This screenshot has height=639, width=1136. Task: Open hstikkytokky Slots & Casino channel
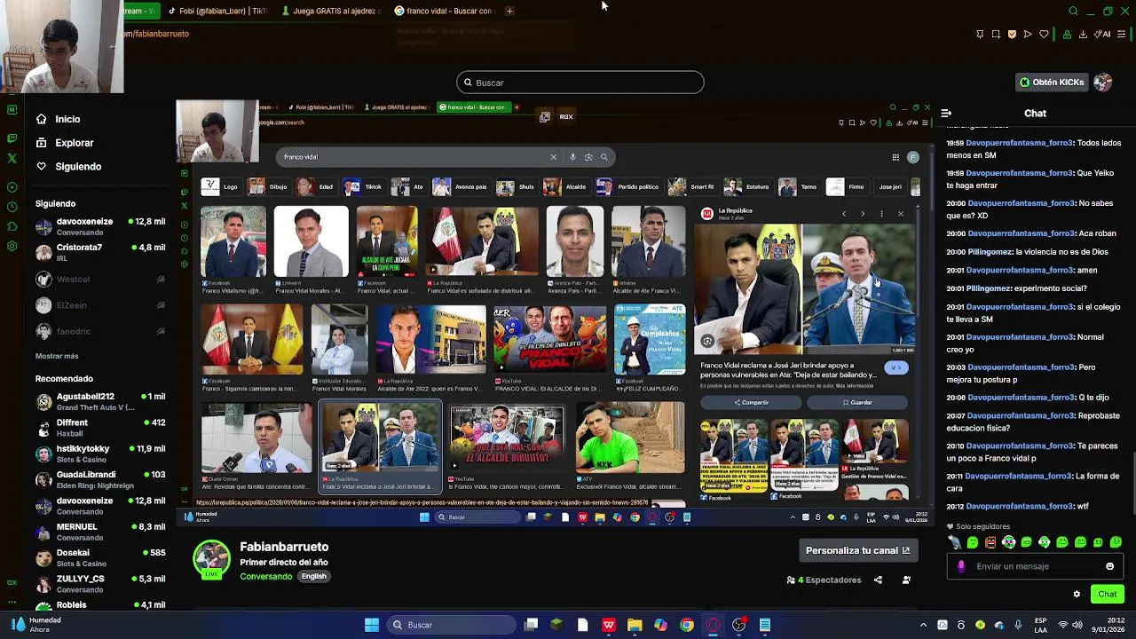click(100, 454)
